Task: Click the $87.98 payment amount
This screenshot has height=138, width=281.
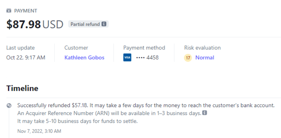Action: pyautogui.click(x=23, y=24)
